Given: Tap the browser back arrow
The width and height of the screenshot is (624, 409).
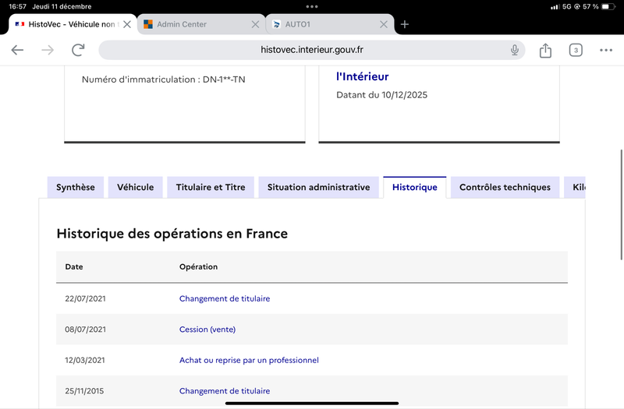Looking at the screenshot, I should pos(17,50).
